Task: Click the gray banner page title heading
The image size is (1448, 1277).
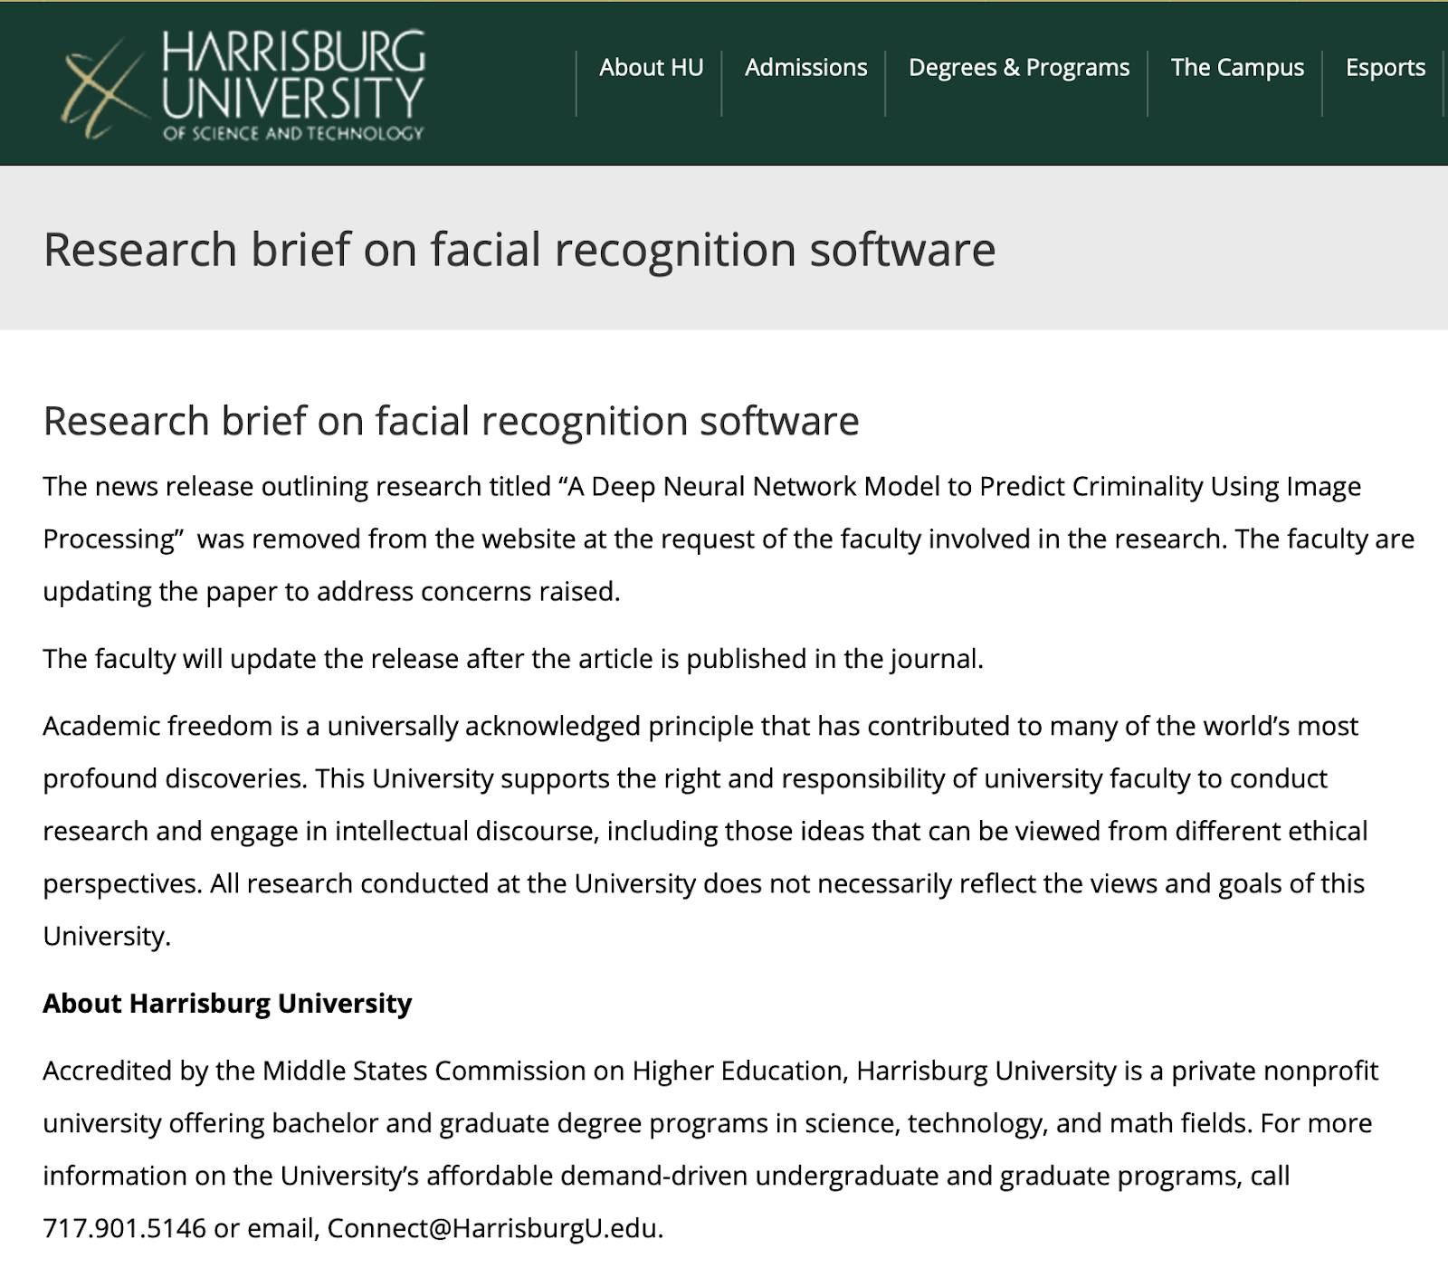Action: click(x=519, y=250)
